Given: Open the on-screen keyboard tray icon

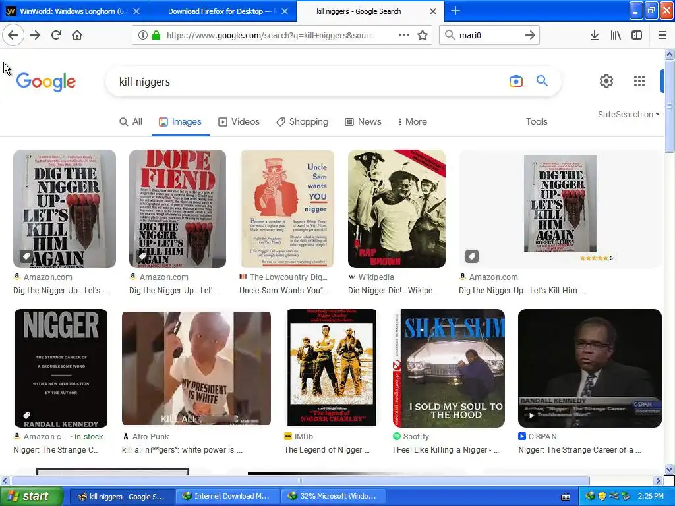Looking at the screenshot, I should pyautogui.click(x=566, y=497).
